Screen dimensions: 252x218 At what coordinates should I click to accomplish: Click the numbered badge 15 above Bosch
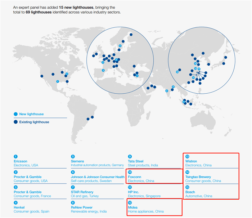(187, 187)
